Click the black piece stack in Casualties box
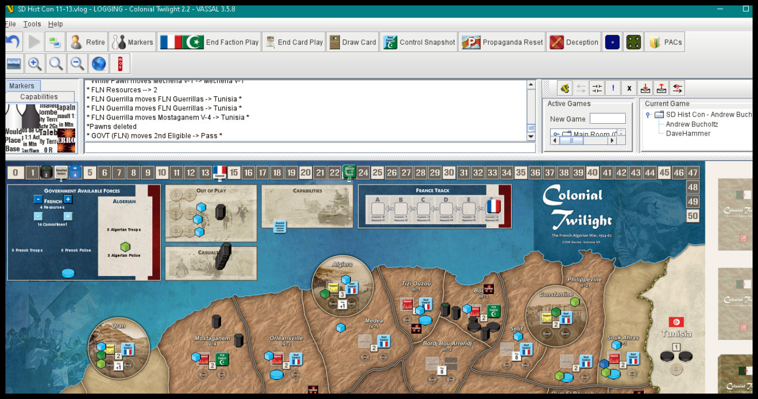The height and width of the screenshot is (399, 758). [x=223, y=256]
